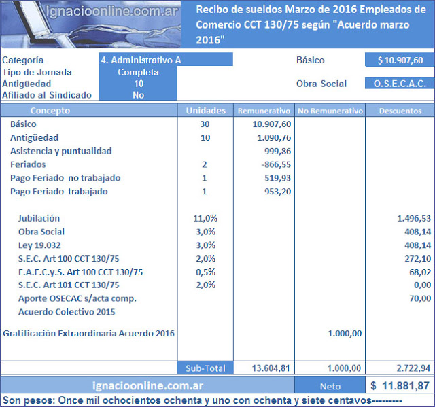
Task: Click the Ignacioonline.com.ar header banner image
Action: (90, 24)
